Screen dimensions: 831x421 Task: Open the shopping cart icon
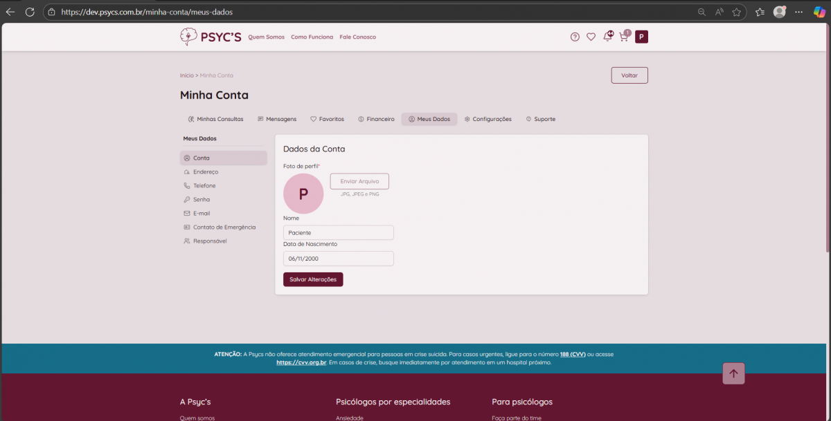[624, 37]
